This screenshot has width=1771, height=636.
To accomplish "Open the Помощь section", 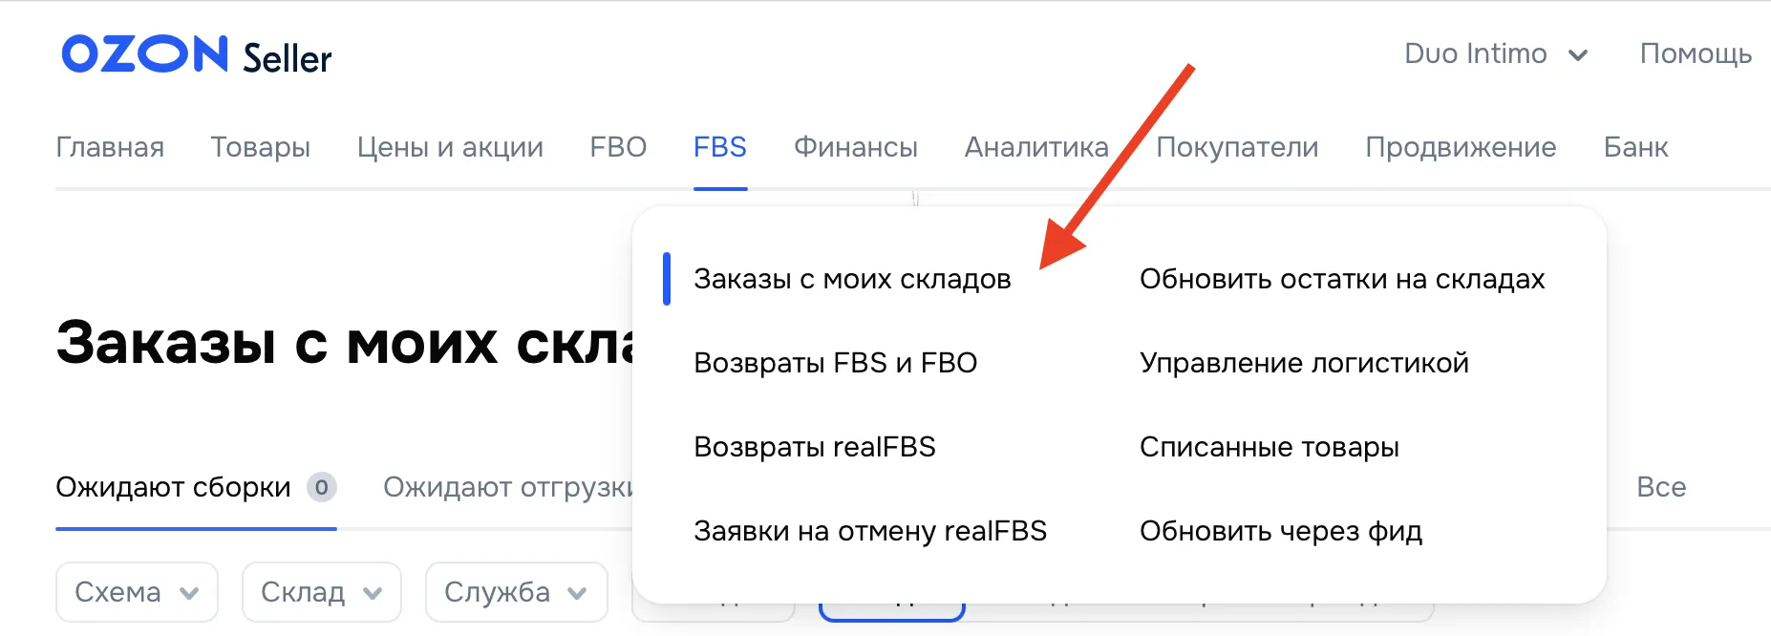I will (1696, 53).
